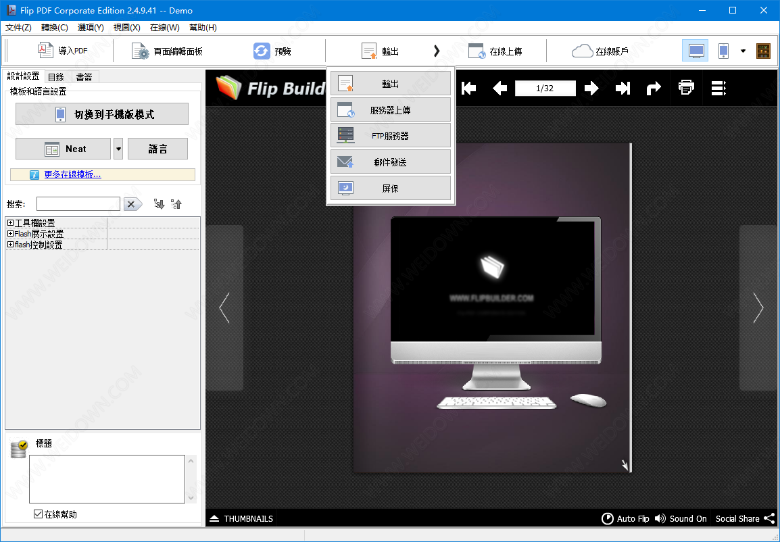
Task: Click the Flip Builder logo
Action: pos(270,87)
